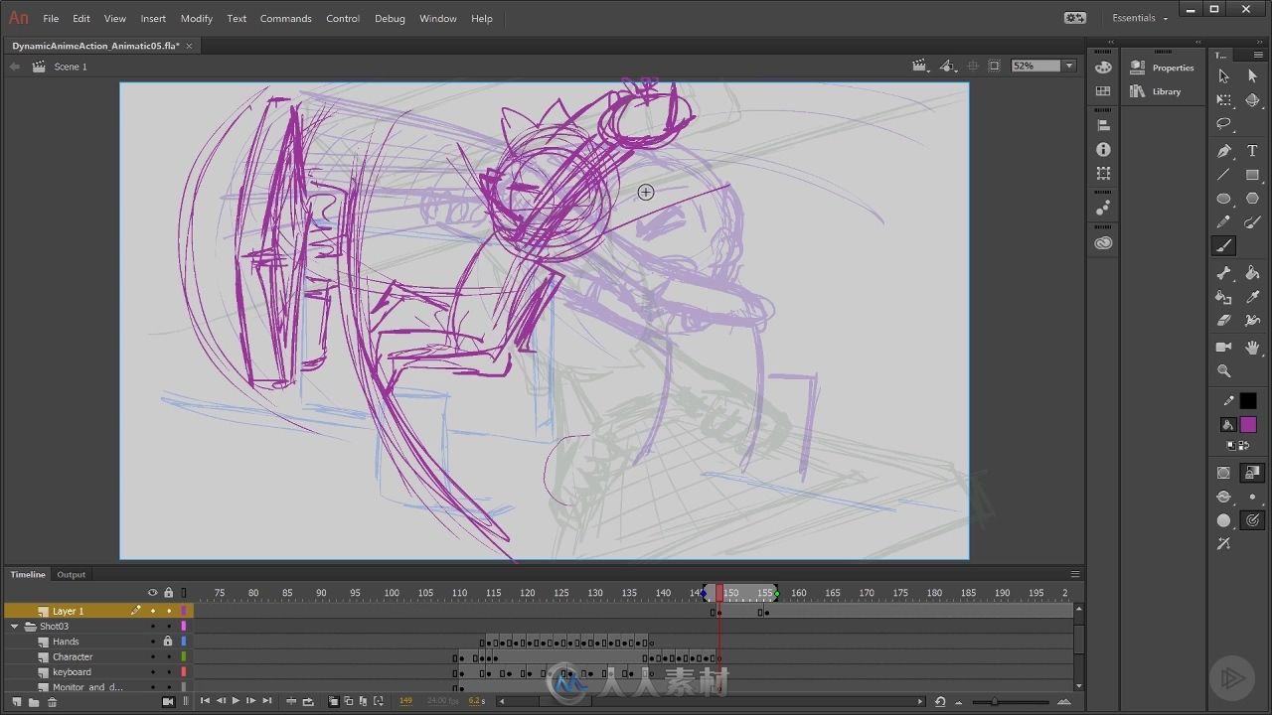Toggle visibility dot of keyboard layer
Viewport: 1272px width, 715px height.
point(152,672)
